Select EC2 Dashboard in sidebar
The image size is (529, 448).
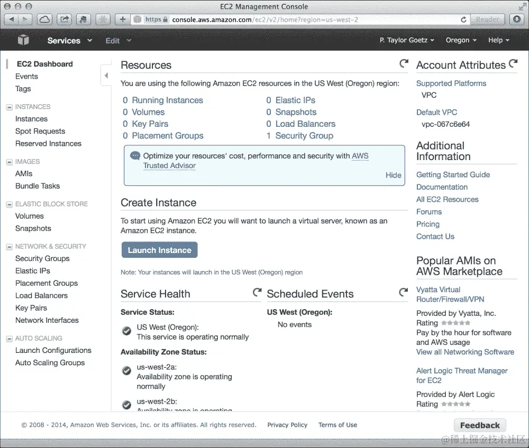pos(44,64)
